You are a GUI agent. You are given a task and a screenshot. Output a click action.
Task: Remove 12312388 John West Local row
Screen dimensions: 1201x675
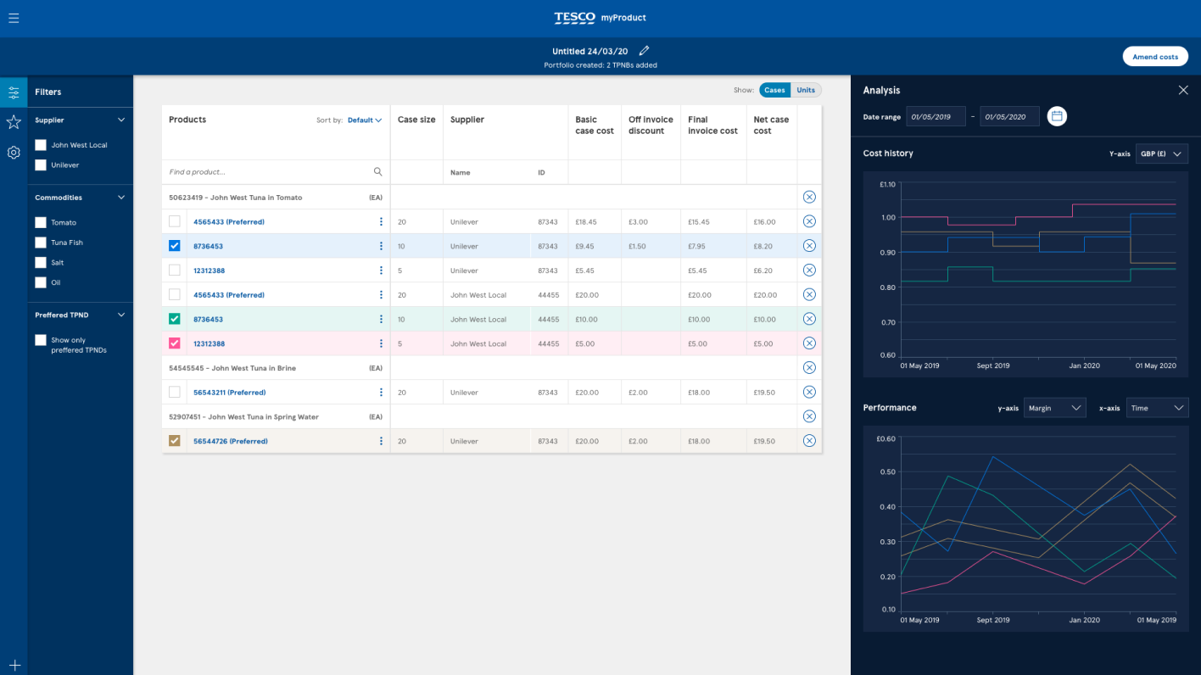(809, 343)
